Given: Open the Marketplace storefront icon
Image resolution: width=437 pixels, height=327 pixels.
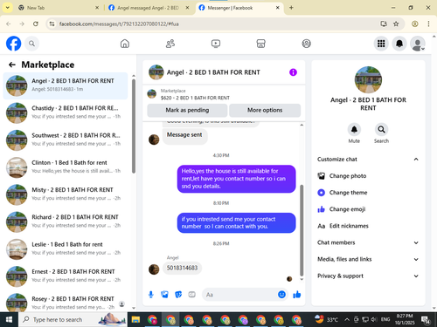Looking at the screenshot, I should pyautogui.click(x=260, y=44).
